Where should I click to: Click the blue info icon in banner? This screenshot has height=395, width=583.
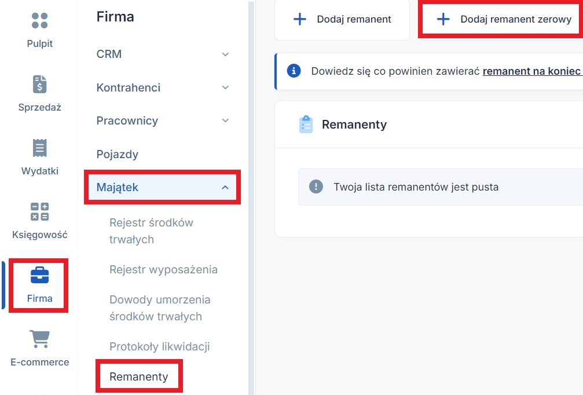tap(294, 71)
